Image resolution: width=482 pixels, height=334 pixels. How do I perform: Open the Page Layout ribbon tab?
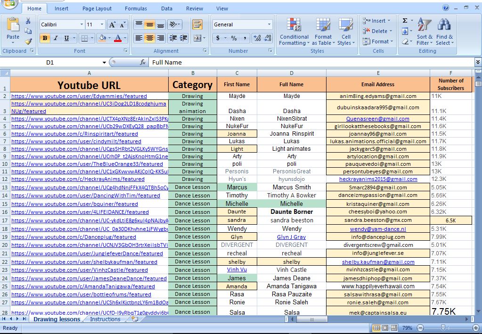click(97, 8)
